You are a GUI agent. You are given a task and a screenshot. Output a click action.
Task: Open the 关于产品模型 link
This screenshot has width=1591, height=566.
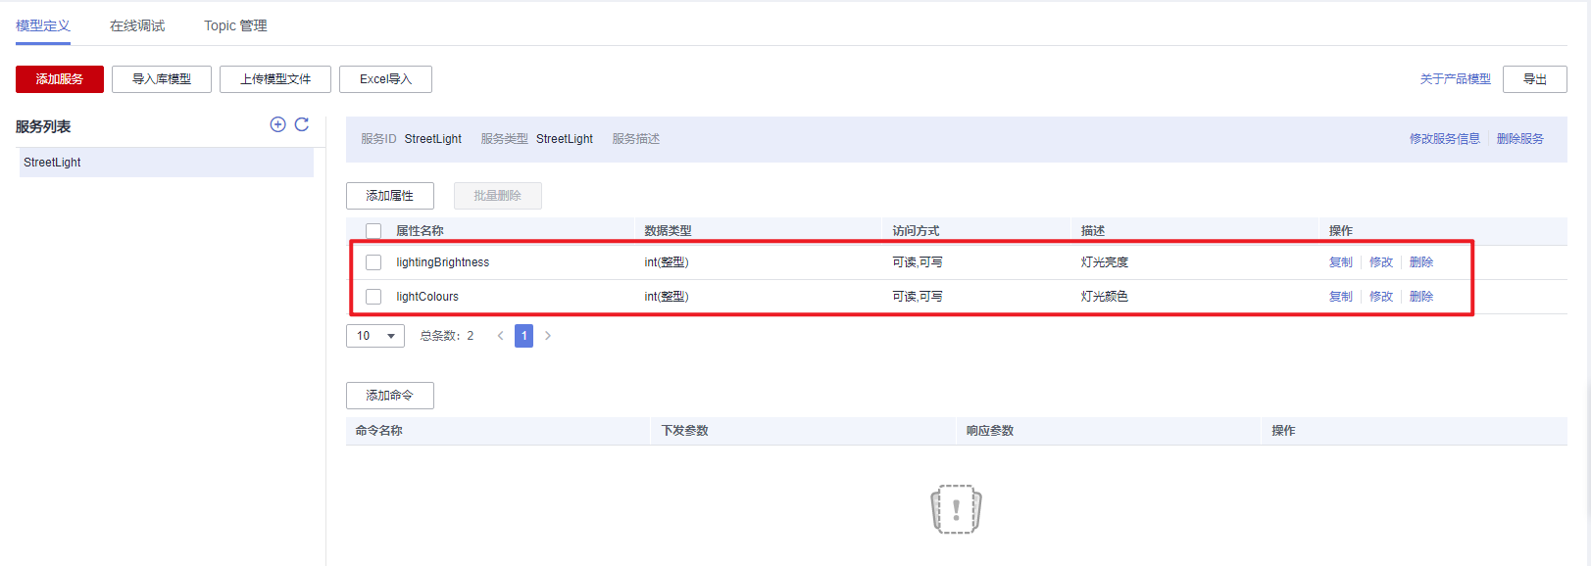pos(1456,79)
